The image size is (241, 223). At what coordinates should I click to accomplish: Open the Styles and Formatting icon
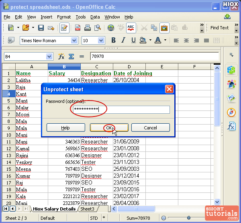(11, 41)
